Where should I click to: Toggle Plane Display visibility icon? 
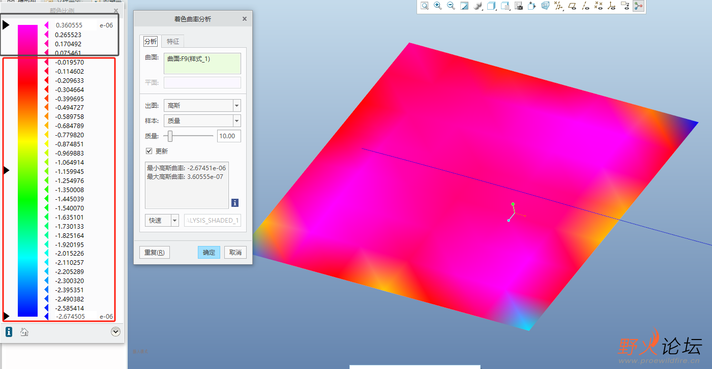[572, 6]
